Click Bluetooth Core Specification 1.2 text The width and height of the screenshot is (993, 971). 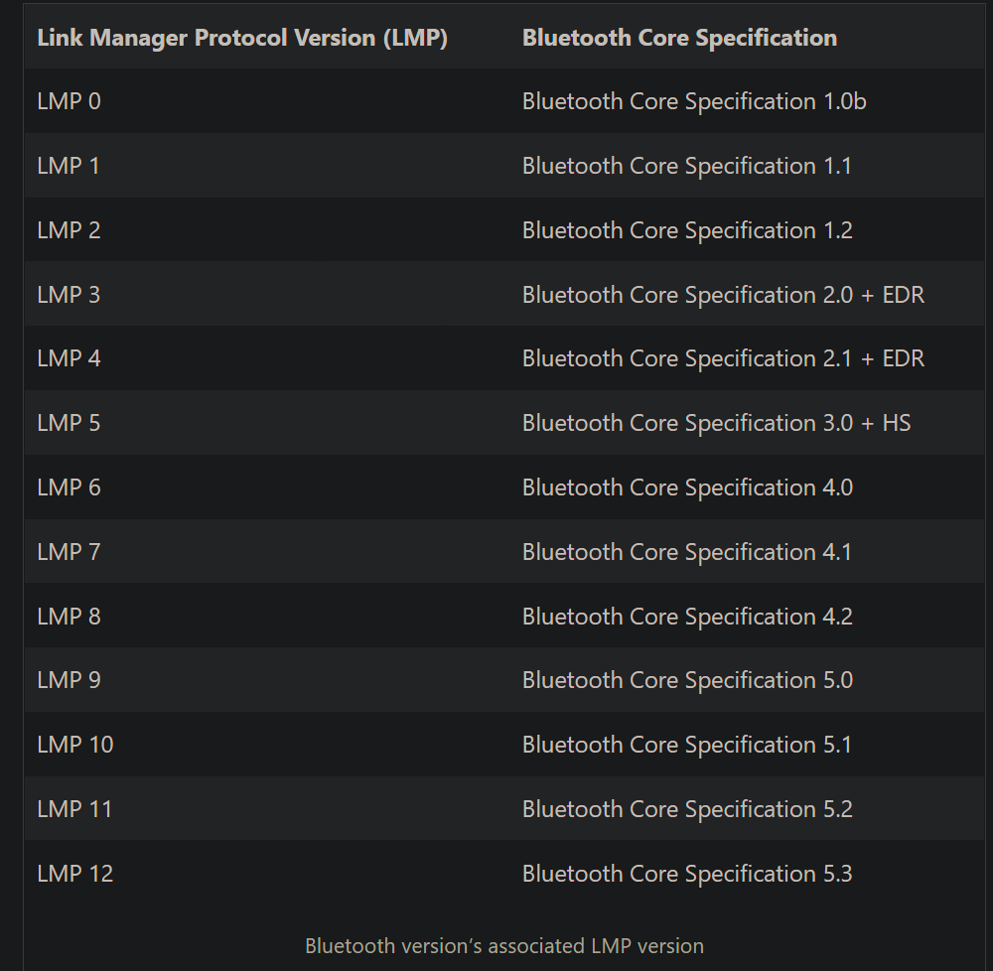click(687, 230)
